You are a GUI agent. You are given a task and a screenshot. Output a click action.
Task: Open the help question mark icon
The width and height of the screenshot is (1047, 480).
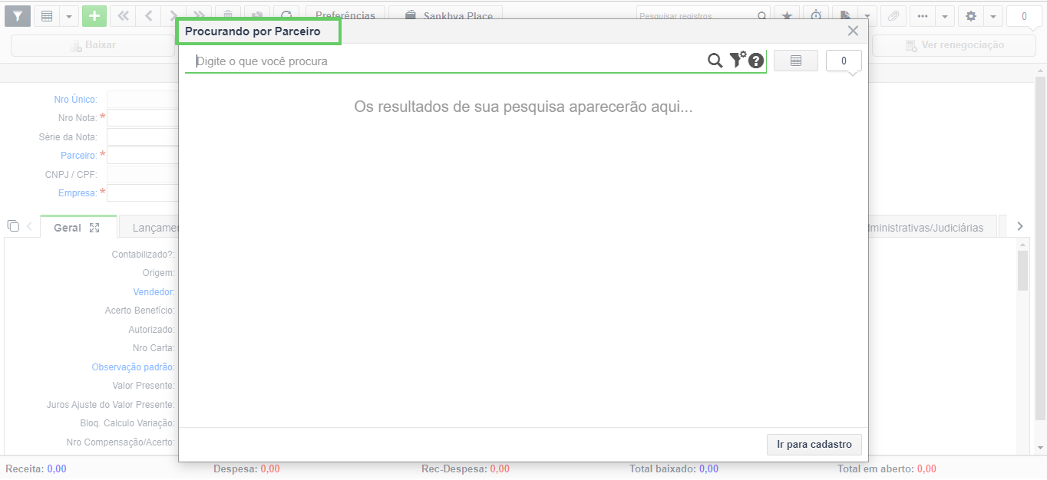click(x=756, y=61)
